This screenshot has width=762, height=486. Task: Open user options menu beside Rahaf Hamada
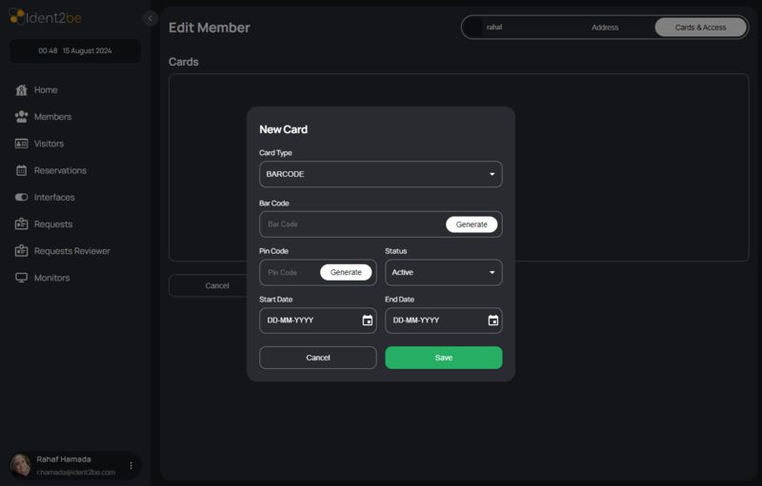point(131,465)
